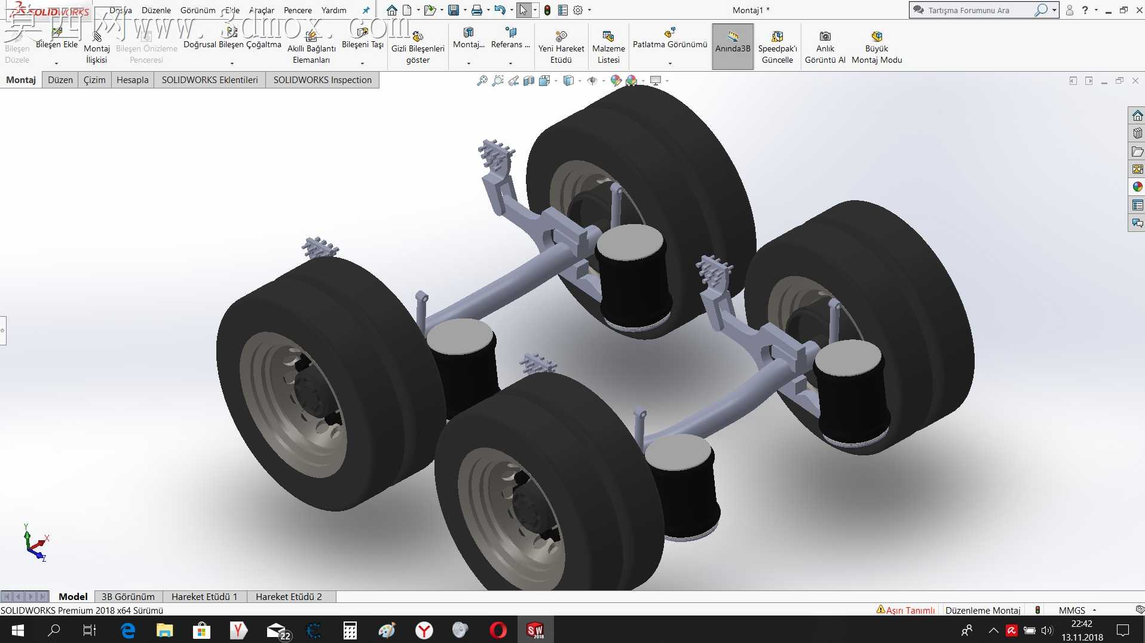The image size is (1145, 643).
Task: Select Montaj İlişkisi mate tool
Action: click(96, 47)
